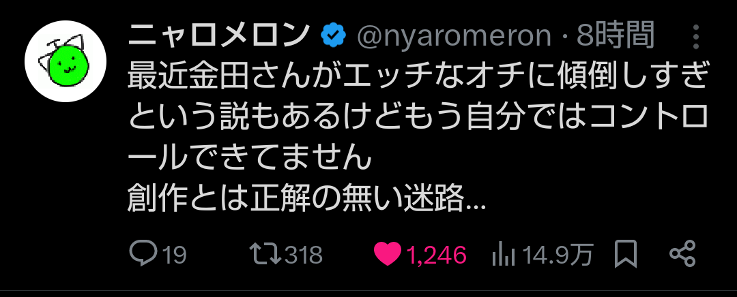Click the 14.9万 view count
The height and width of the screenshot is (297, 737).
click(x=558, y=255)
